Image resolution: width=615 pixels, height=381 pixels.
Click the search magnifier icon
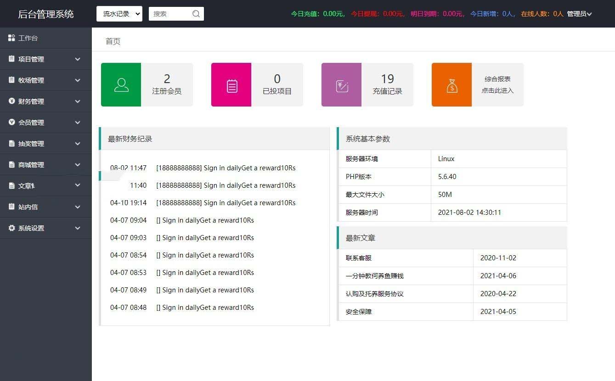(196, 14)
